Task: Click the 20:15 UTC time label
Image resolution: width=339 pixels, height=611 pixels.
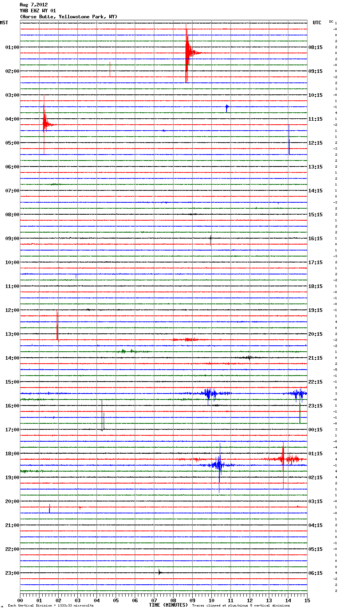Action: point(315,334)
